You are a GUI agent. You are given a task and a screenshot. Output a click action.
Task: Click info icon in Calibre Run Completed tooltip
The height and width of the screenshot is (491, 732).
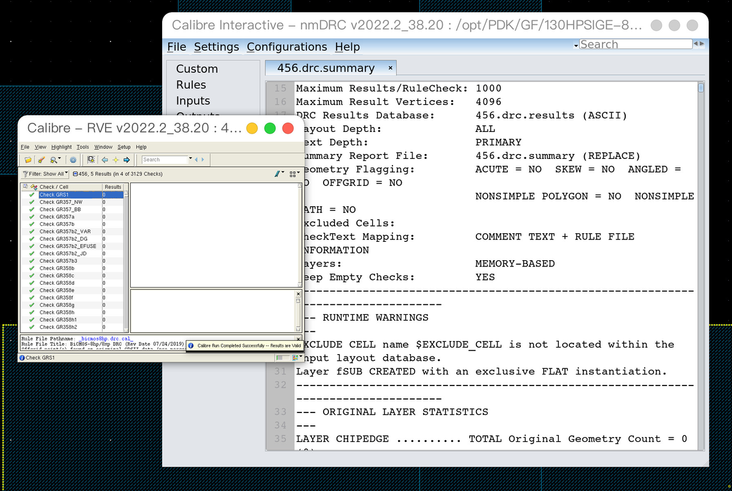(190, 346)
